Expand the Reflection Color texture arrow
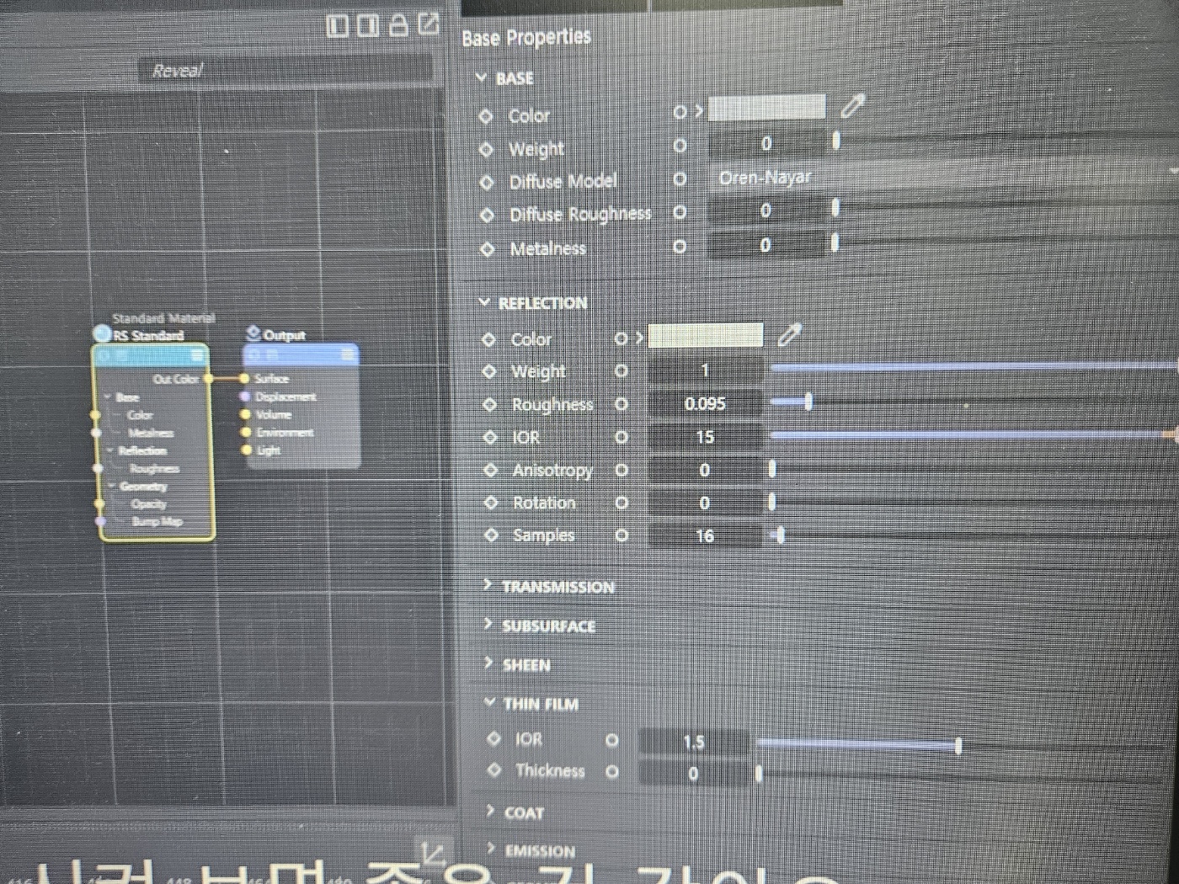Viewport: 1179px width, 884px height. [x=639, y=338]
